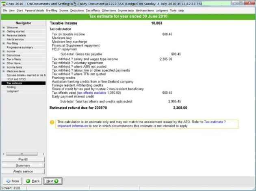Viewport: 256px width, 191px height.
Task: Expand the Deductions navigator node
Action: [x=4, y=55]
